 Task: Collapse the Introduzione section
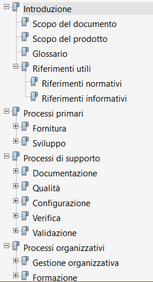[x=7, y=7]
